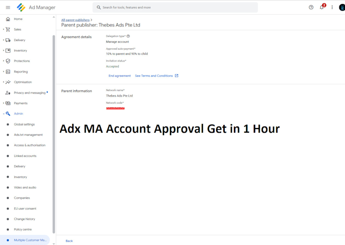Expand the Delivery section arrow
The height and width of the screenshot is (245, 345).
pyautogui.click(x=4, y=40)
